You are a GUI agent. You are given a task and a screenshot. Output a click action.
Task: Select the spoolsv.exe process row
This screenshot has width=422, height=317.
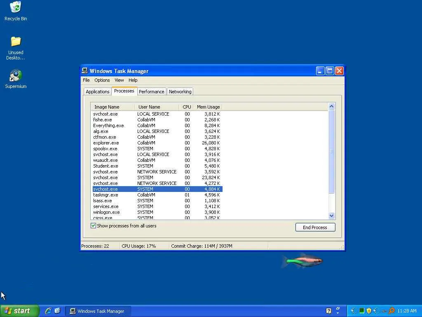(157, 149)
